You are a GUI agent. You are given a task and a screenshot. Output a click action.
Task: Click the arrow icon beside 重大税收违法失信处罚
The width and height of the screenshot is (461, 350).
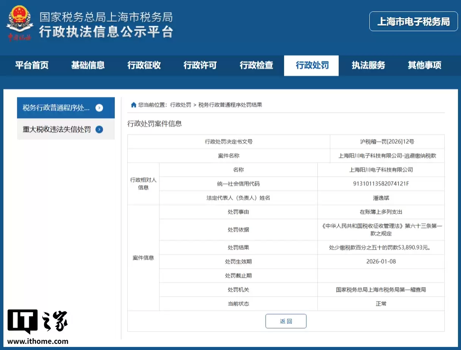pyautogui.click(x=99, y=129)
